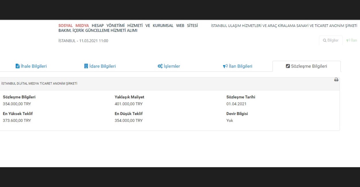Click the highlighted SOSYAL MEDYA tender title

tap(74, 26)
